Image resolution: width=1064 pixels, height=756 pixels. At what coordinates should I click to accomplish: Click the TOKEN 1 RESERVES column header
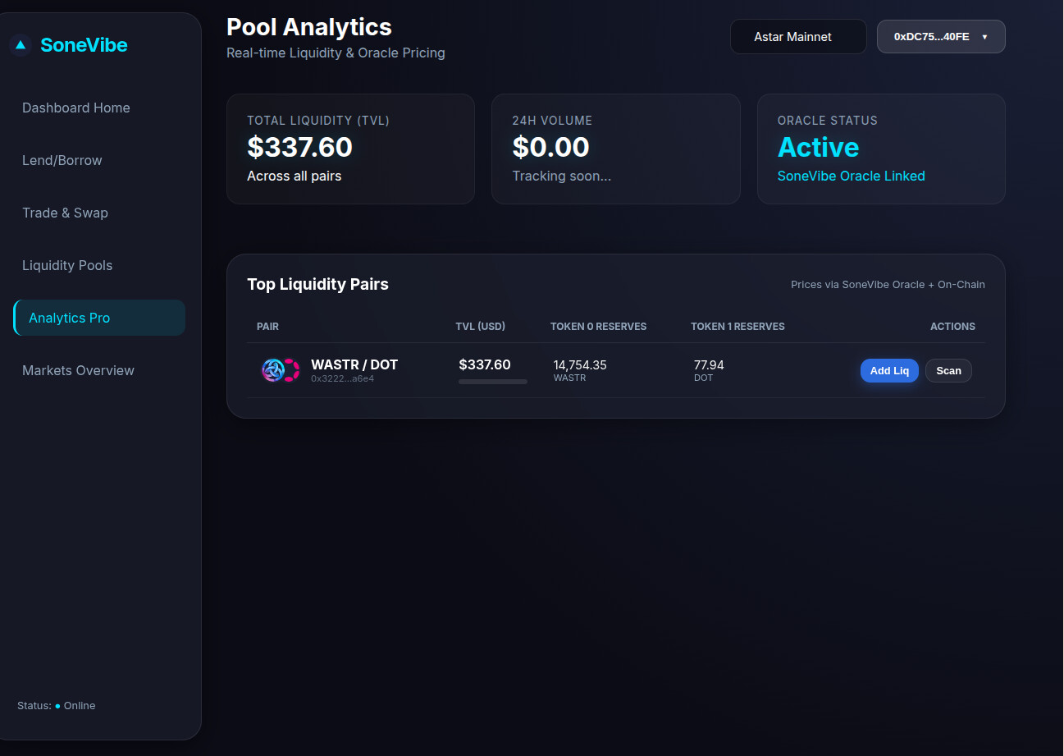[737, 326]
